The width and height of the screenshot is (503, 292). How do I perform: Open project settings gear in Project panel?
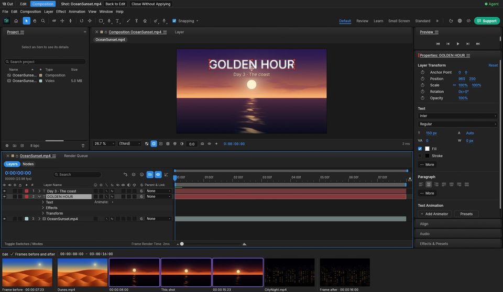click(7, 145)
